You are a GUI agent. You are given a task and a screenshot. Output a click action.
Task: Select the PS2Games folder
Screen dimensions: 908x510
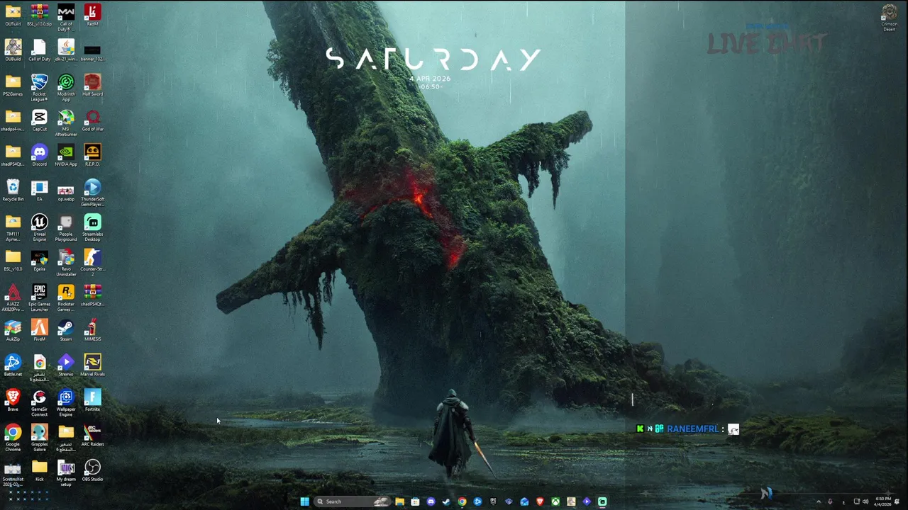coord(13,86)
